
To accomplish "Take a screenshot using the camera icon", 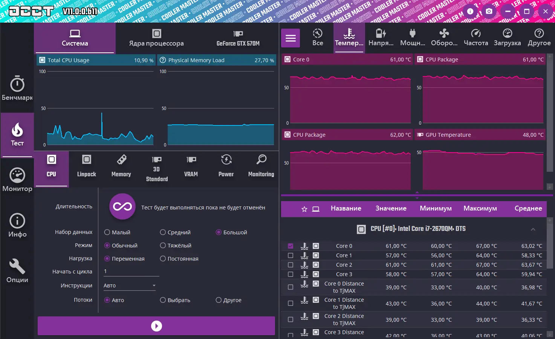I will point(489,11).
